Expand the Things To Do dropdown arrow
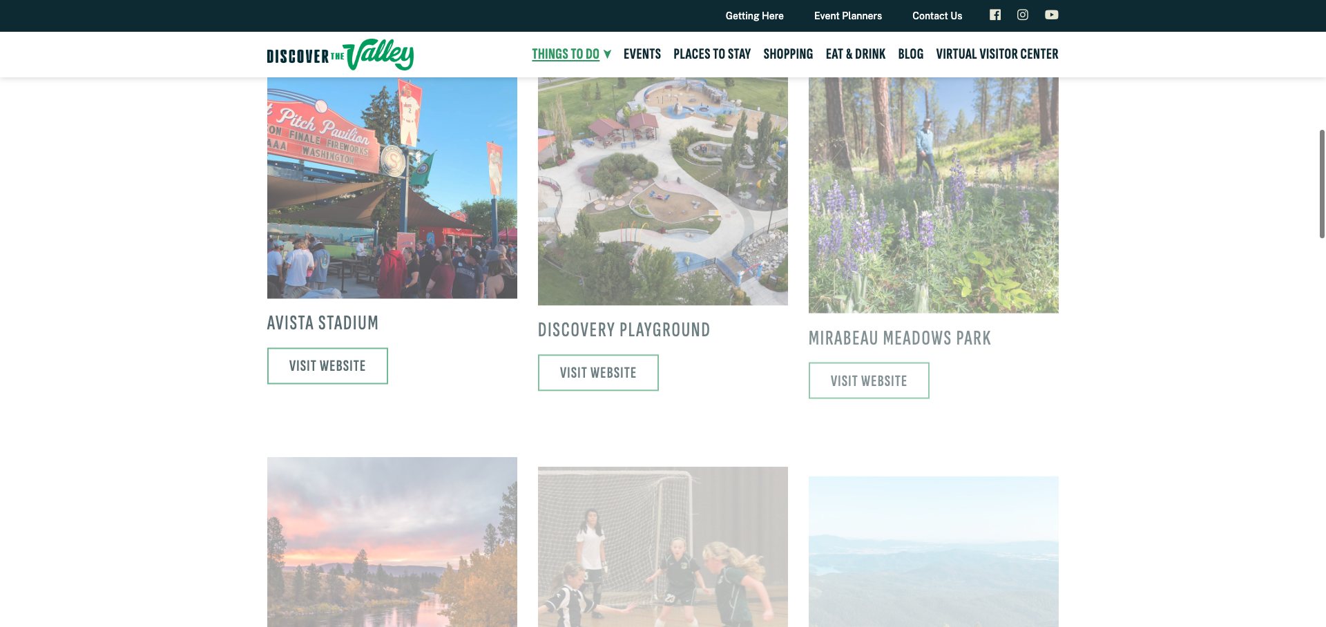The width and height of the screenshot is (1326, 627). pos(608,54)
